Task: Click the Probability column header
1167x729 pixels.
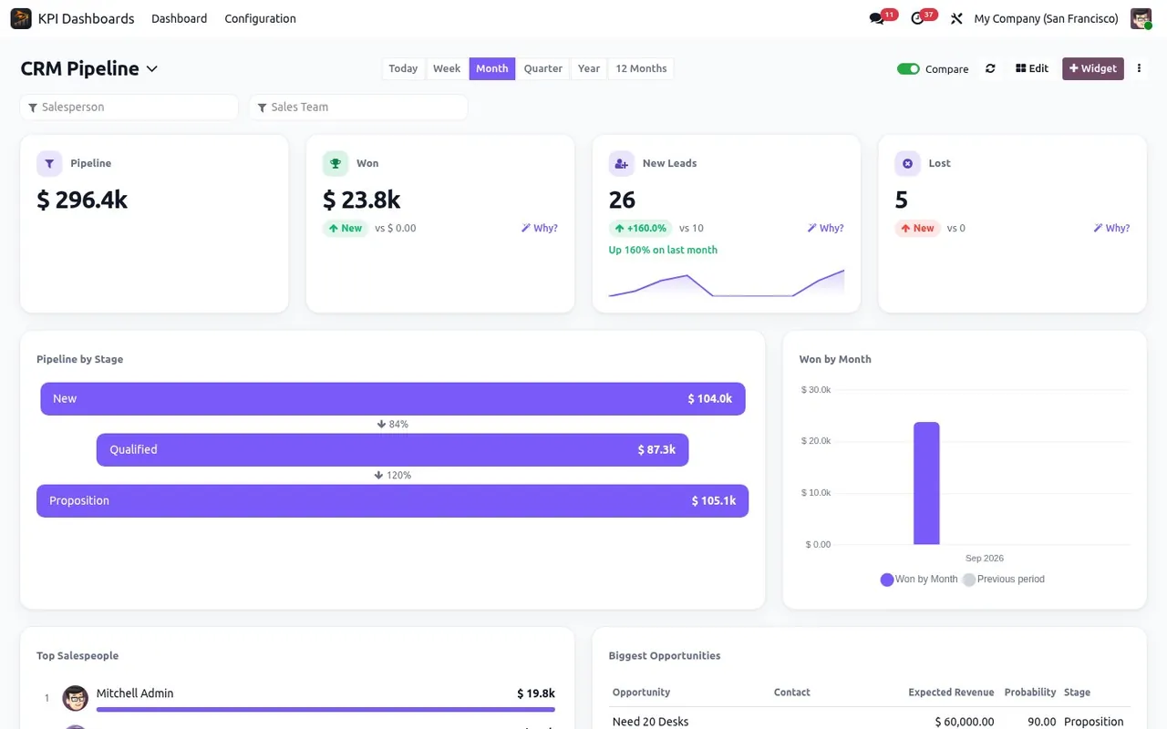Action: (x=1030, y=693)
